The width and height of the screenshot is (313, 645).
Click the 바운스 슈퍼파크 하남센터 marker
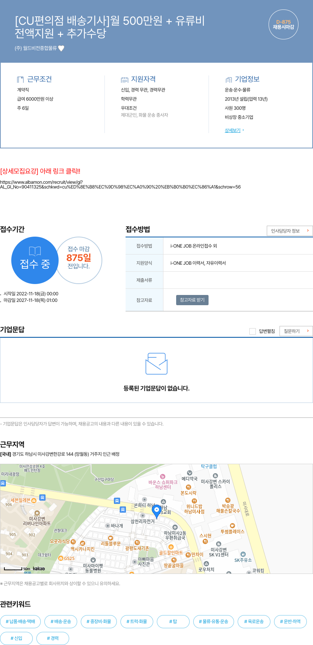pyautogui.click(x=163, y=477)
